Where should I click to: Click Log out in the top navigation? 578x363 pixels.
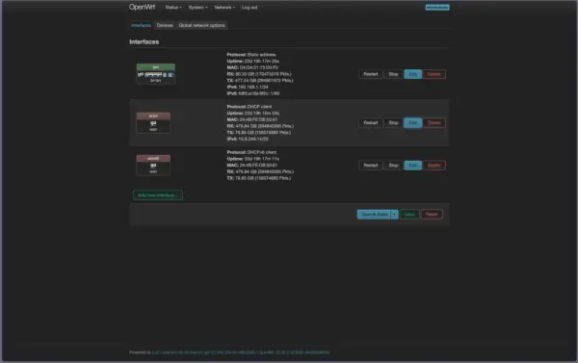pos(250,8)
